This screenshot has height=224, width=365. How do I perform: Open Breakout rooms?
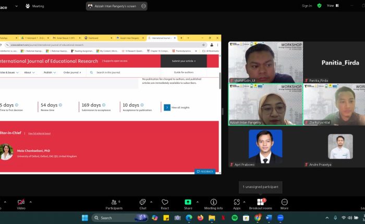[260, 202]
